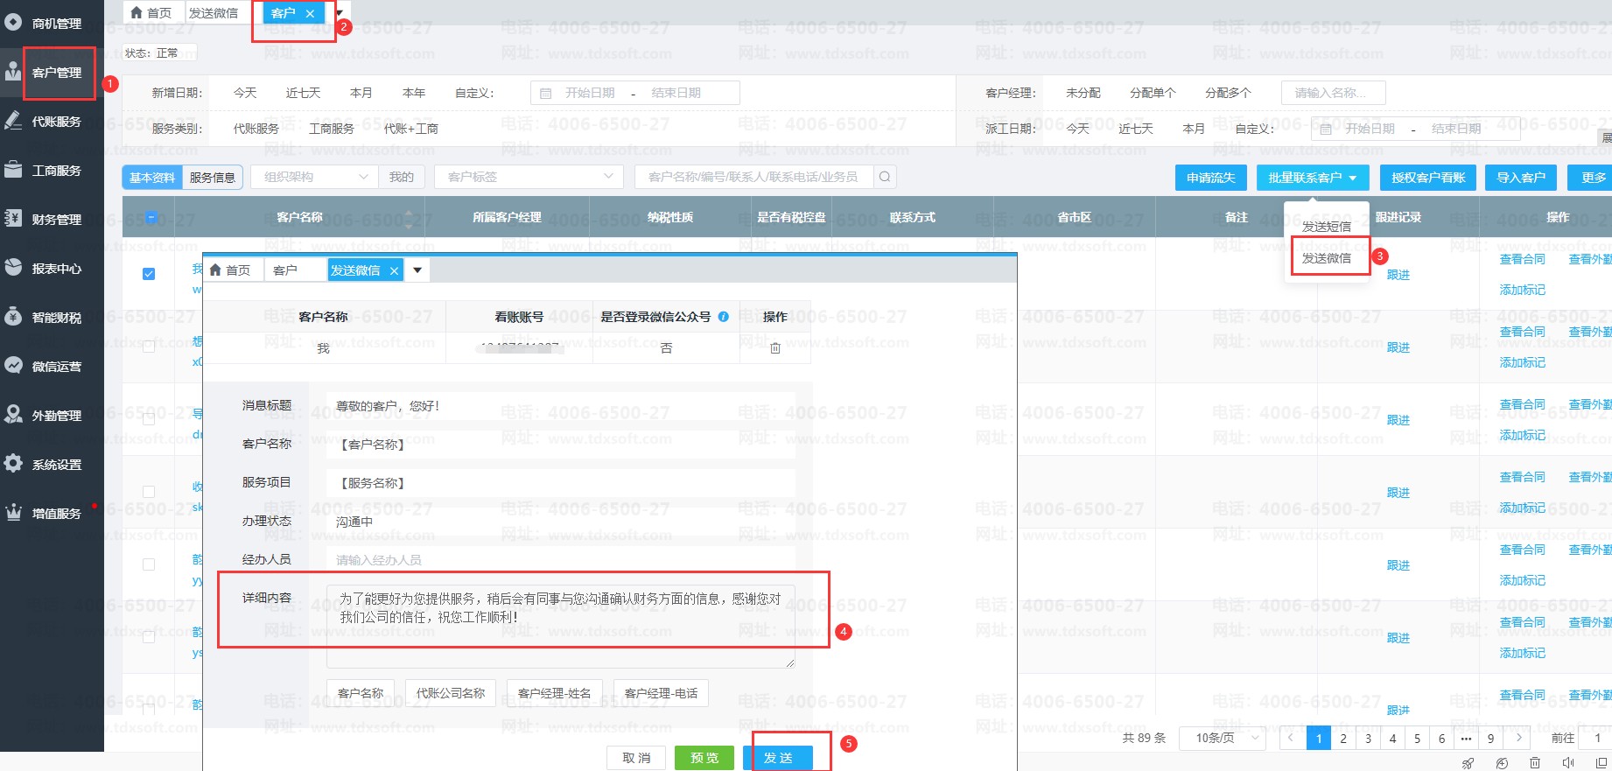Open 财务管理 in the sidebar
This screenshot has width=1612, height=771.
(56, 220)
